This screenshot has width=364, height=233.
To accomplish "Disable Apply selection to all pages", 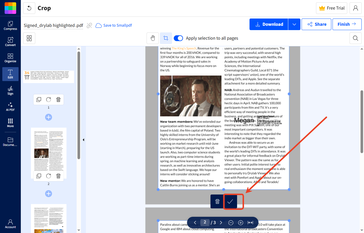I will (x=178, y=38).
